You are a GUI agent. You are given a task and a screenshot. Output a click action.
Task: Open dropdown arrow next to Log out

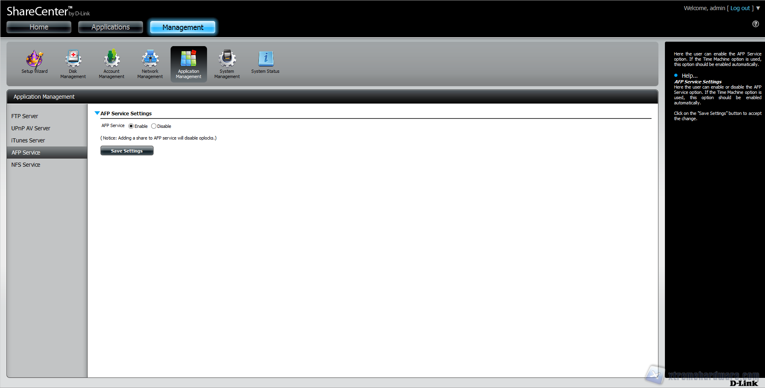[x=758, y=8]
